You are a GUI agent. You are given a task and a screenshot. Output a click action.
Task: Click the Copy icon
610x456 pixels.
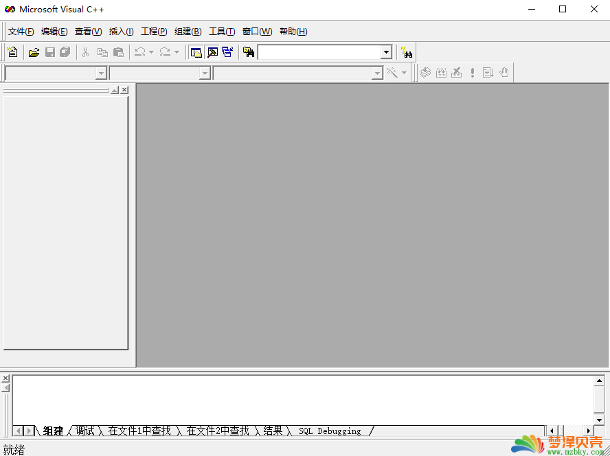tap(102, 52)
